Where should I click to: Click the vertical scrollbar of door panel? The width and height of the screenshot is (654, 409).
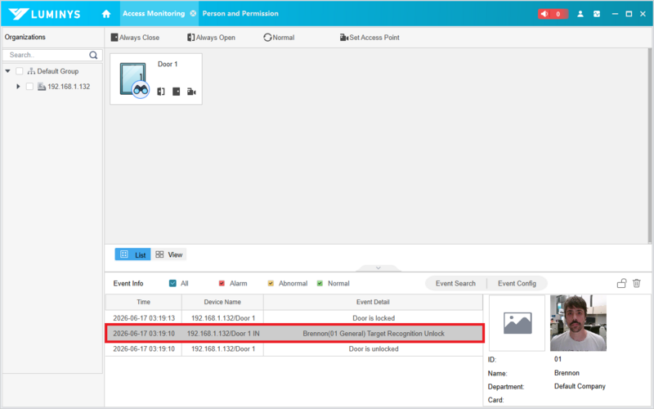point(649,146)
